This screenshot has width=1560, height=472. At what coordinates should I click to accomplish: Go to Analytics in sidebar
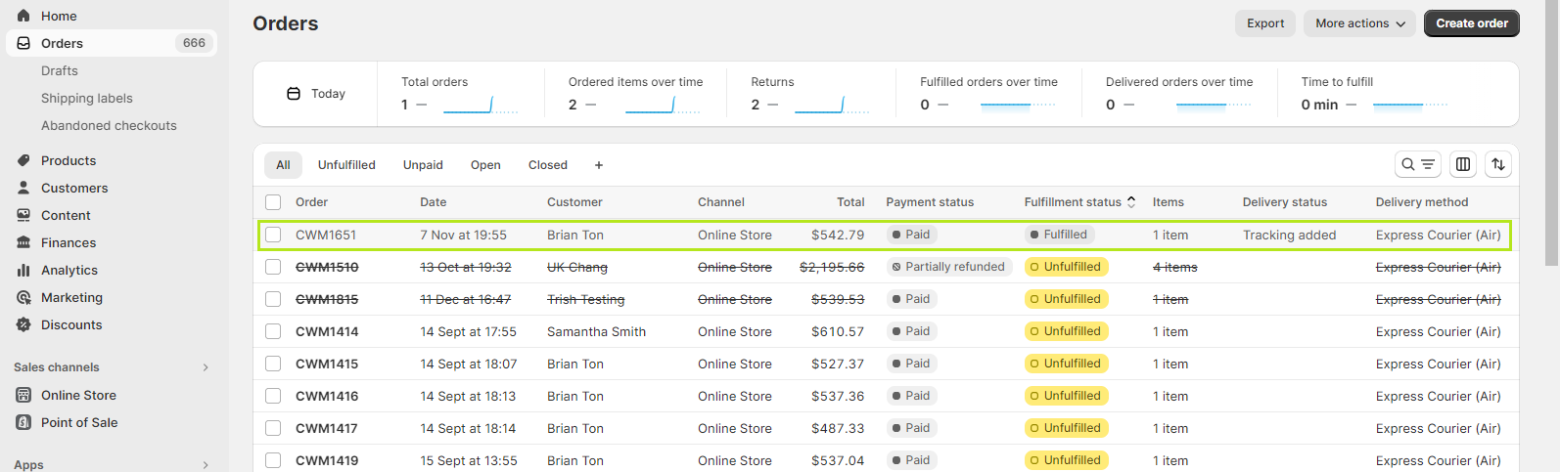[x=69, y=270]
